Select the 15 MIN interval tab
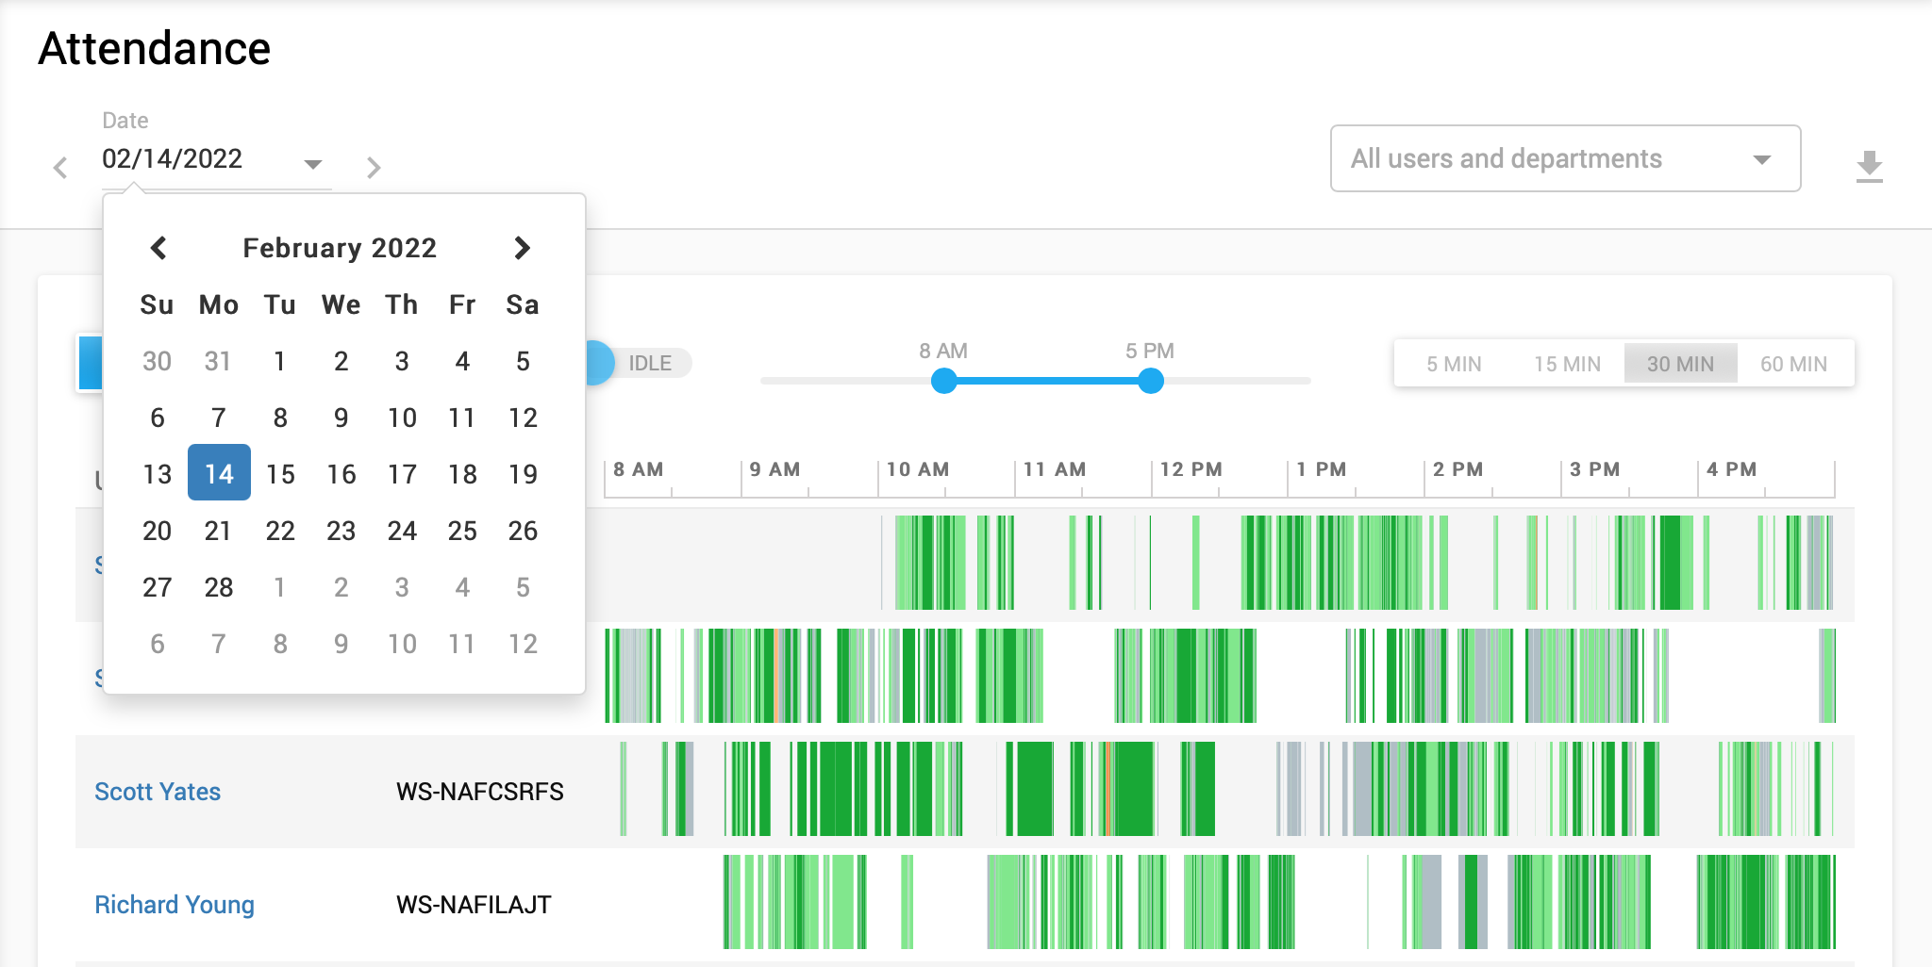This screenshot has width=1932, height=967. [x=1565, y=363]
